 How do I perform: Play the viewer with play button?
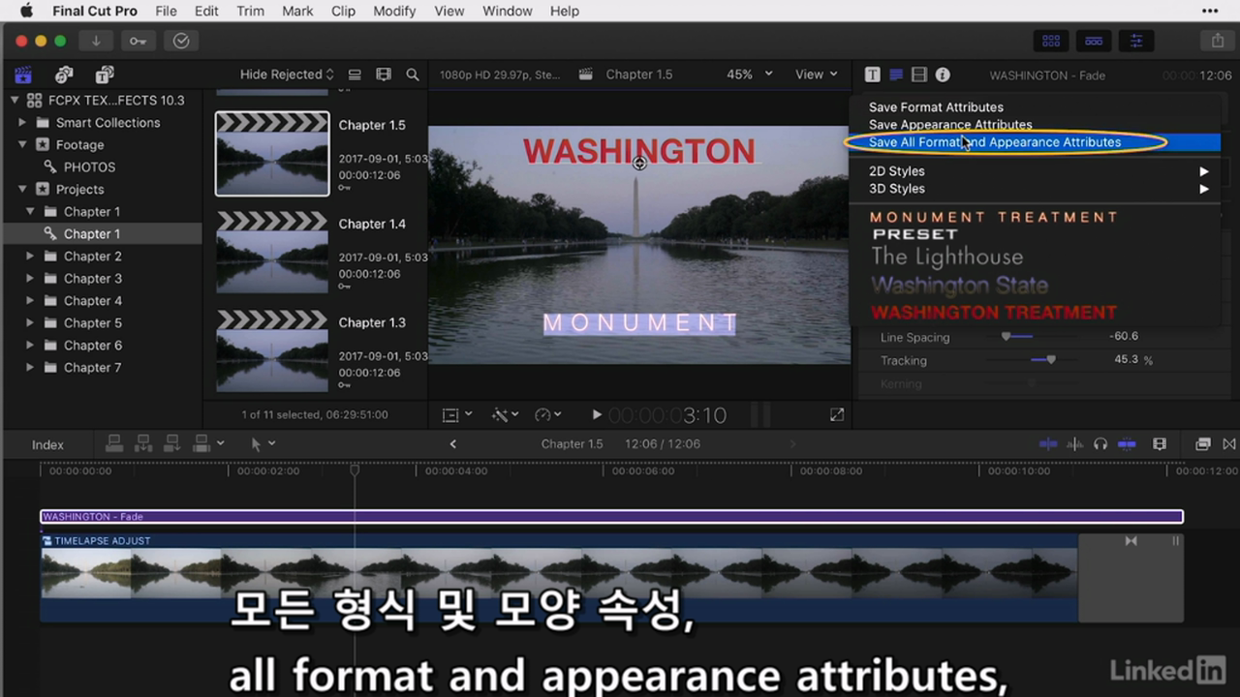(597, 414)
